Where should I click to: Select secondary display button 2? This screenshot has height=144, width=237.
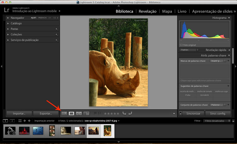[x=12, y=121]
